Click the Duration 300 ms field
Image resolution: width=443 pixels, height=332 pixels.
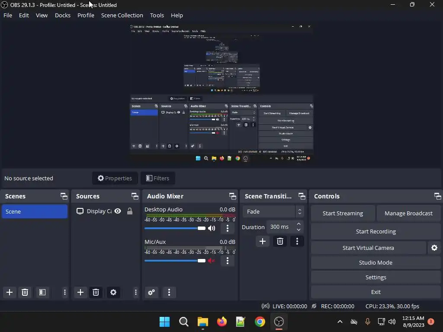[285, 227]
